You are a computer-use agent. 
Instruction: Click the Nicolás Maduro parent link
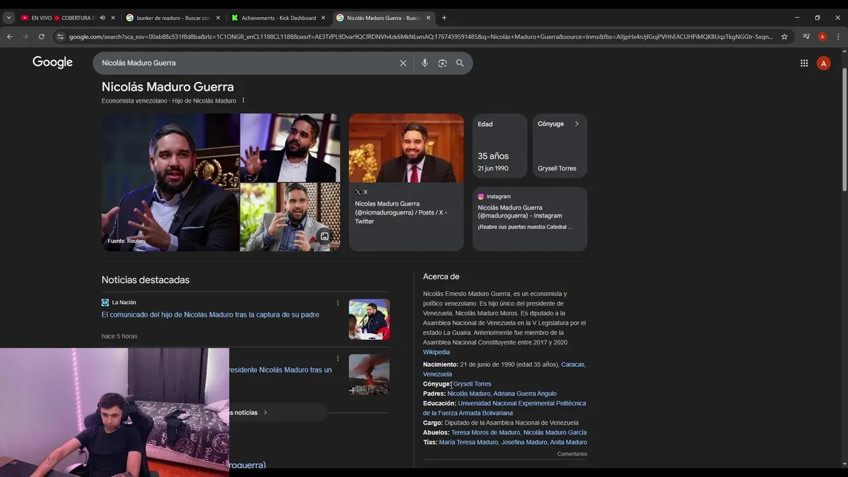point(469,394)
